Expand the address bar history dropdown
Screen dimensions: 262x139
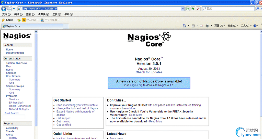183,9
